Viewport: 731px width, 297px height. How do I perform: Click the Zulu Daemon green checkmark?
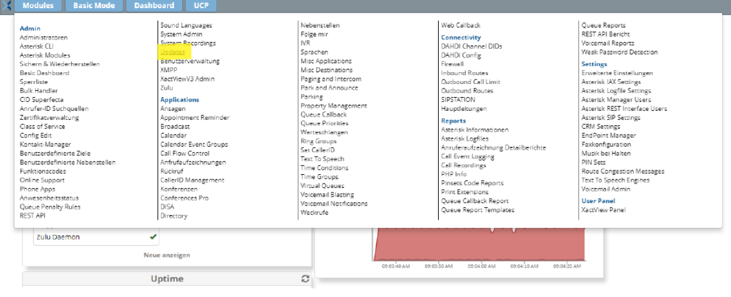[153, 237]
